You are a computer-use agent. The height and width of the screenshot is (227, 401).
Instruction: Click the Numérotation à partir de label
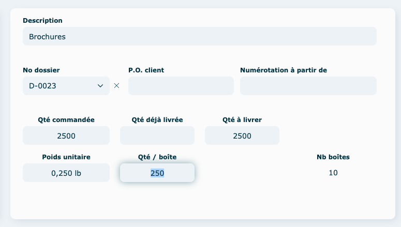[x=283, y=70]
